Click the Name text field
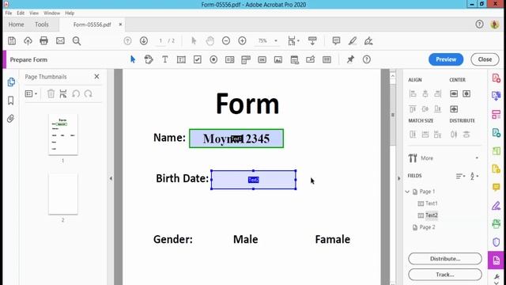The image size is (506, 285). coord(236,139)
